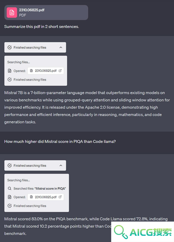Click the AICG search logo watermark
Image resolution: width=174 pixels, height=242 pixels.
[x=143, y=232]
